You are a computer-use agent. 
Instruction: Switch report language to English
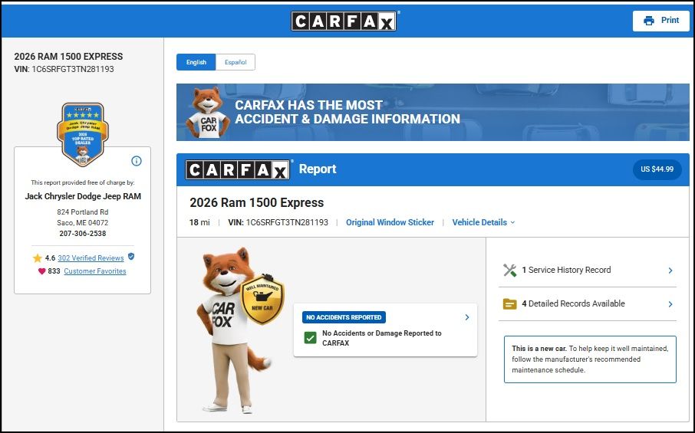pos(196,62)
